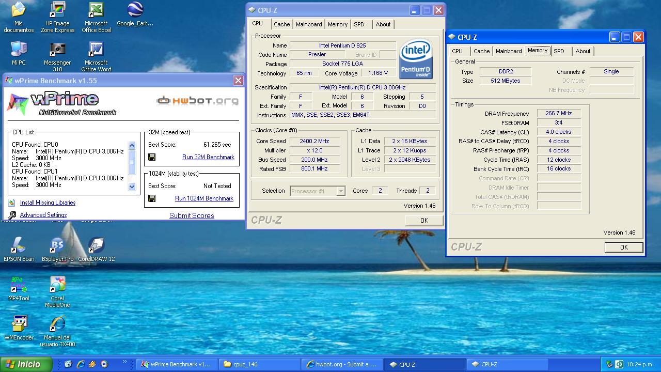Click the Socket 775 LGA package value
The height and width of the screenshot is (372, 661).
pos(342,64)
